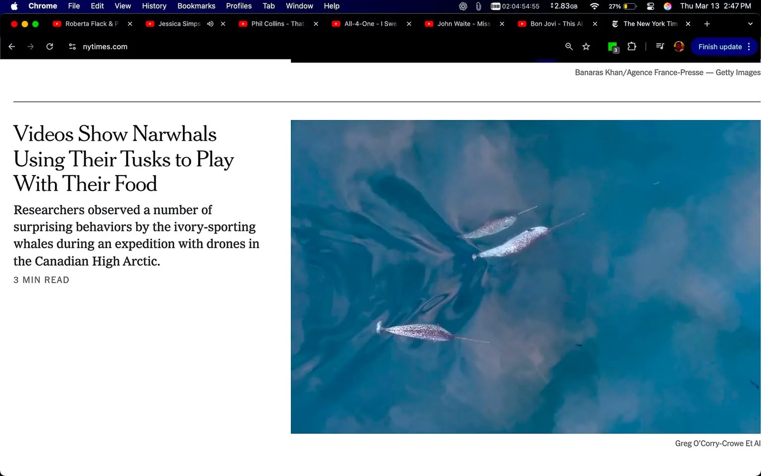Open site information settings dropdown
The height and width of the screenshot is (476, 761).
72,46
